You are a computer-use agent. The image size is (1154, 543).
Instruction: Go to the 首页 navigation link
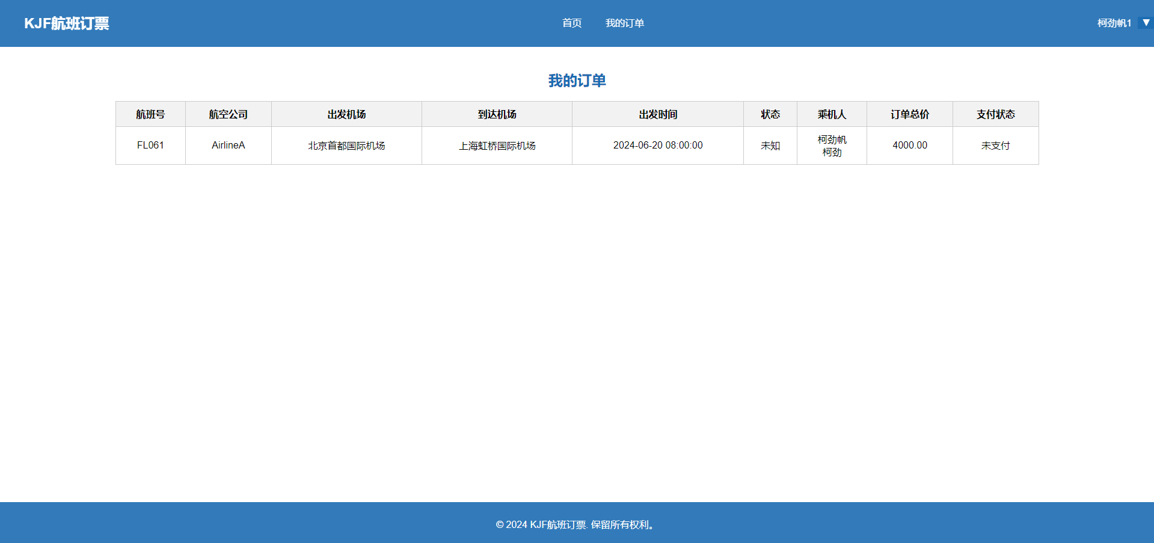pyautogui.click(x=571, y=23)
